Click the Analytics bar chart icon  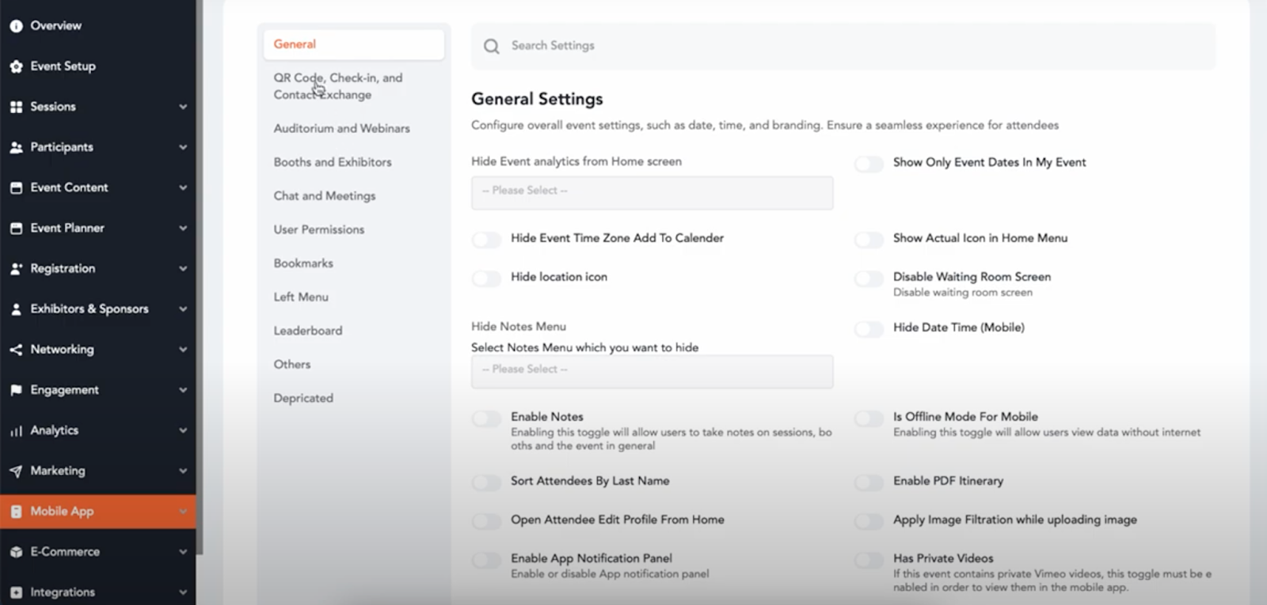pyautogui.click(x=16, y=431)
